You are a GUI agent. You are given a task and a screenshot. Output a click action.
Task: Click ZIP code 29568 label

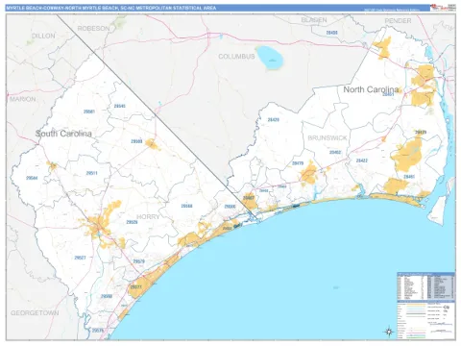[x=186, y=206]
